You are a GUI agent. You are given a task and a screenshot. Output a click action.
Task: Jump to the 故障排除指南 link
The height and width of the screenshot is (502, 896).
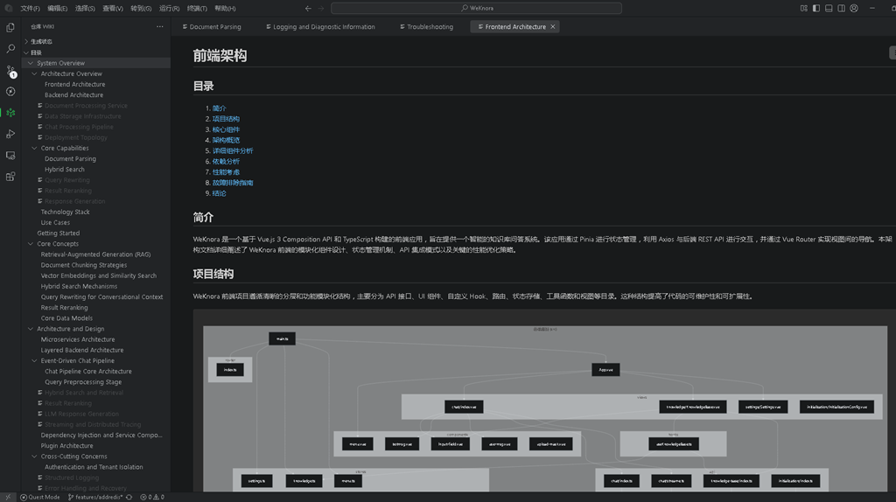(233, 183)
